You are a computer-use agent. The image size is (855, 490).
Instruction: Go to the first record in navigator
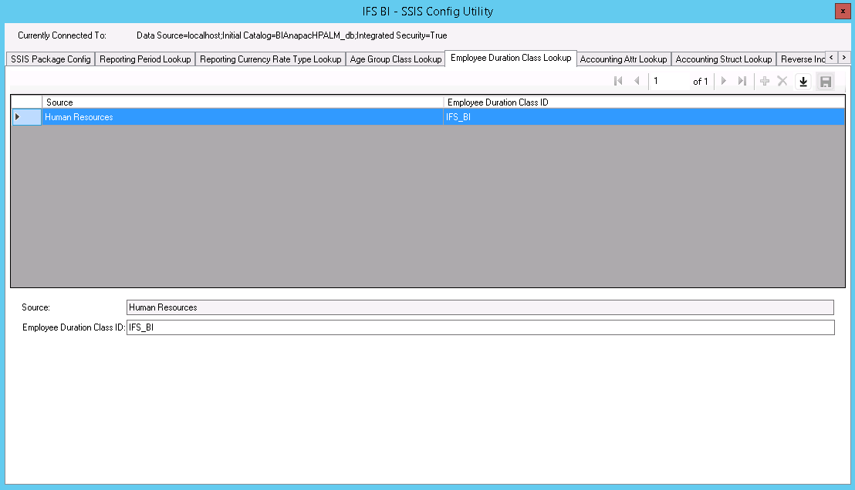[618, 82]
